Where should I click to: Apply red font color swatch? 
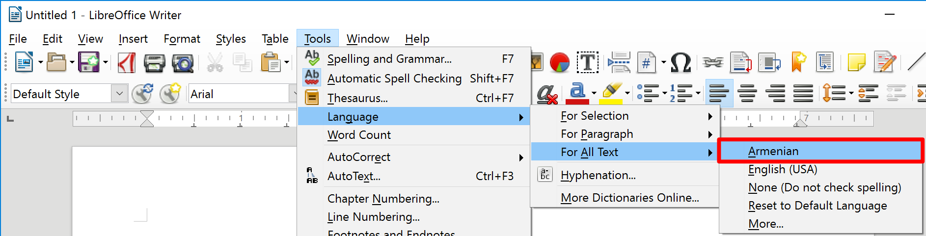coord(577,102)
